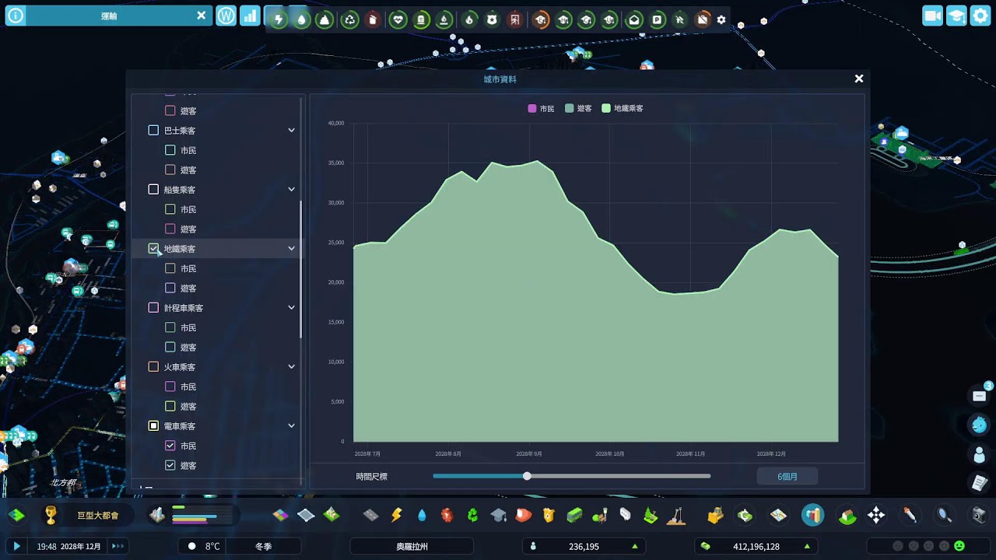This screenshot has width=996, height=560.
Task: Click the 奧羅拉州 city name field
Action: coord(412,547)
